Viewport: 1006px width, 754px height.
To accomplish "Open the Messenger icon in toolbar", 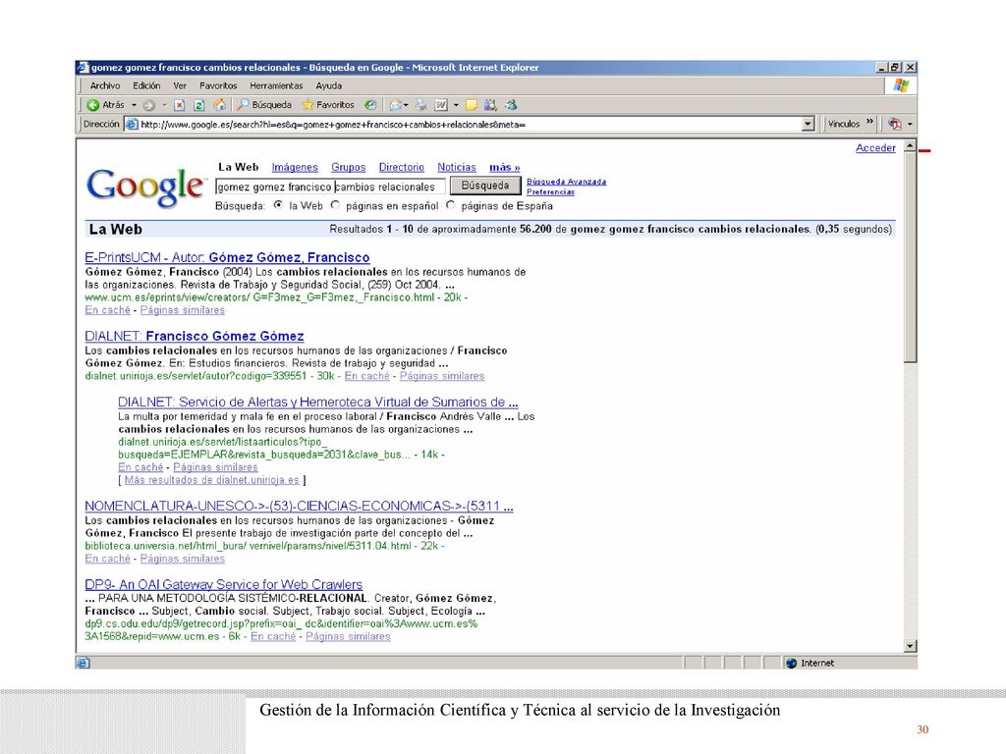I will (x=511, y=105).
